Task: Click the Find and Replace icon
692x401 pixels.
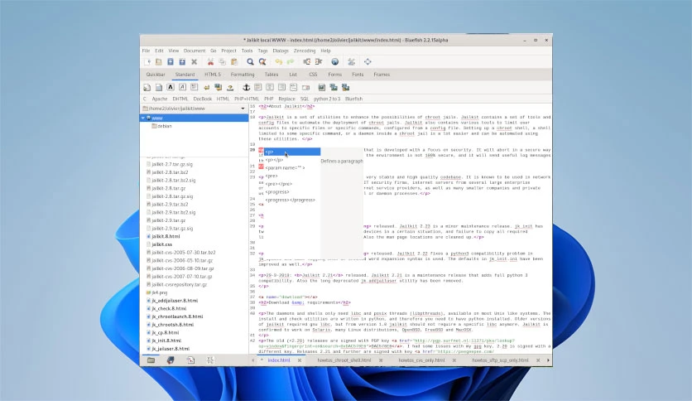Action: (x=262, y=62)
